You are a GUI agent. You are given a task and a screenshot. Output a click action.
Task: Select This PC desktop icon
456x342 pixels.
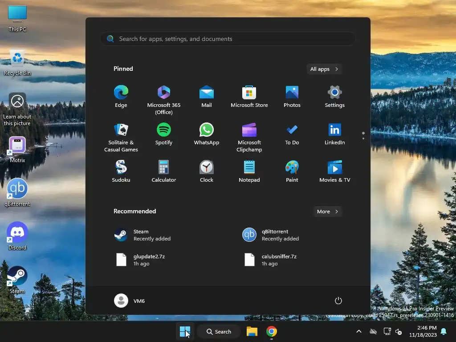tap(17, 19)
